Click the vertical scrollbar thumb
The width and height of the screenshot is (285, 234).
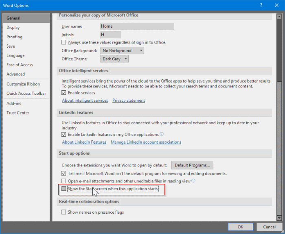coord(279,148)
